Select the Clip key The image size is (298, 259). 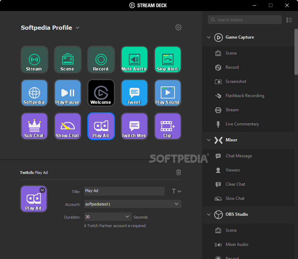point(167,126)
